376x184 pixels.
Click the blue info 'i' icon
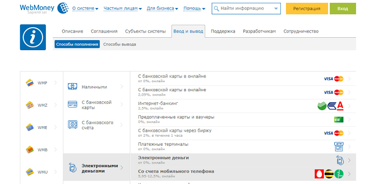(x=33, y=37)
